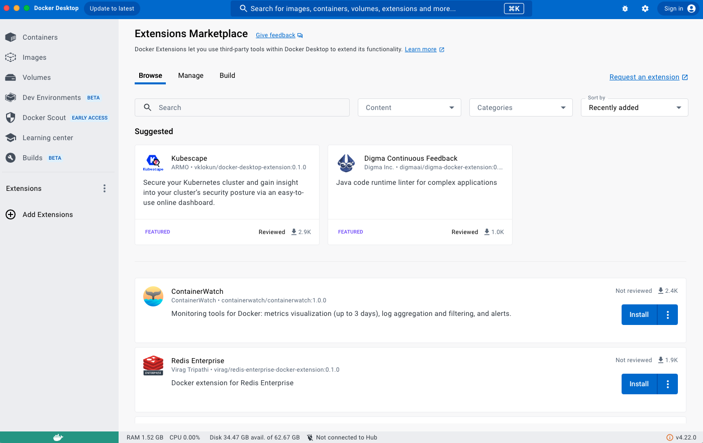Click the CPU 0.00% status entry

184,437
